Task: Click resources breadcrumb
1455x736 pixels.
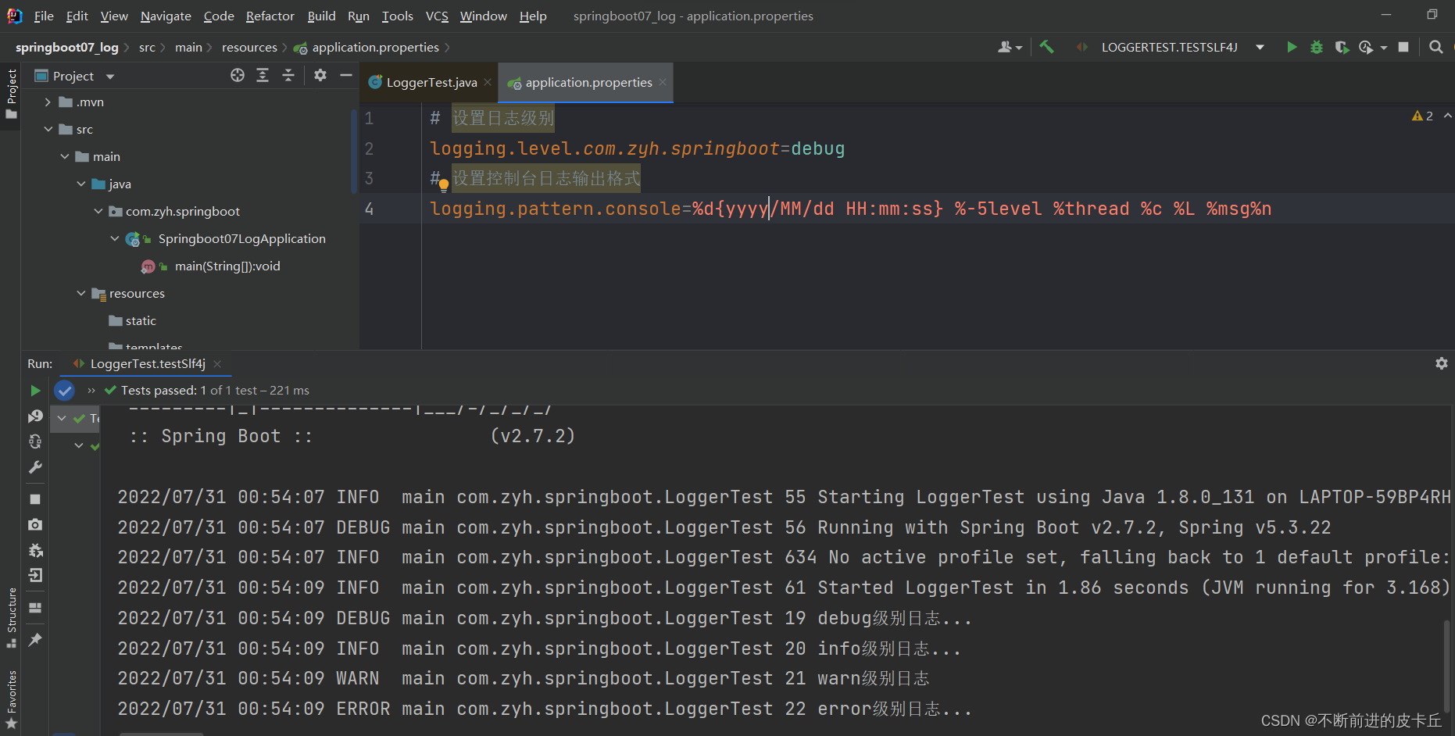Action: click(249, 48)
